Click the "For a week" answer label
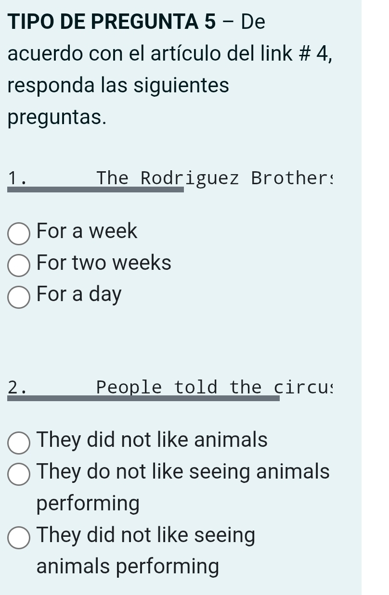The image size is (389, 595). pos(87,231)
